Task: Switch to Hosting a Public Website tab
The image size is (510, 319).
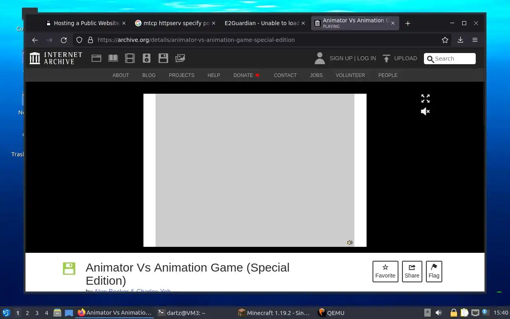Action: coord(86,23)
